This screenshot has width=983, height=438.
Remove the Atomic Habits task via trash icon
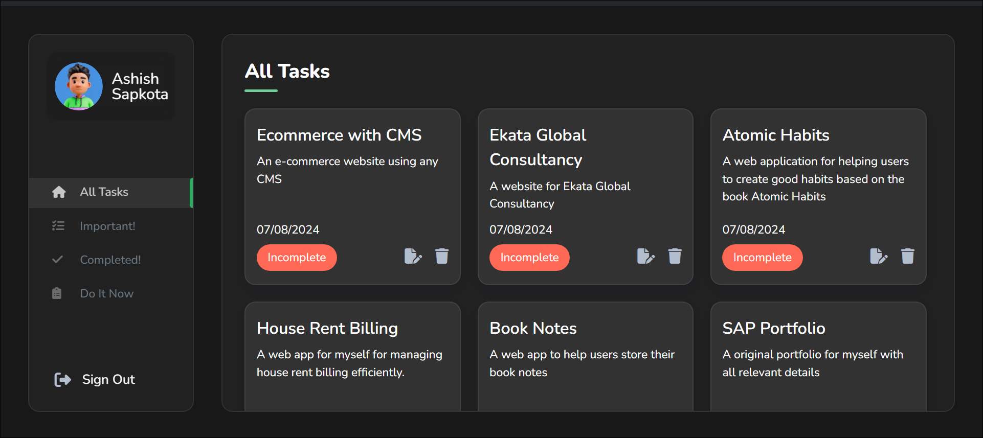[908, 256]
